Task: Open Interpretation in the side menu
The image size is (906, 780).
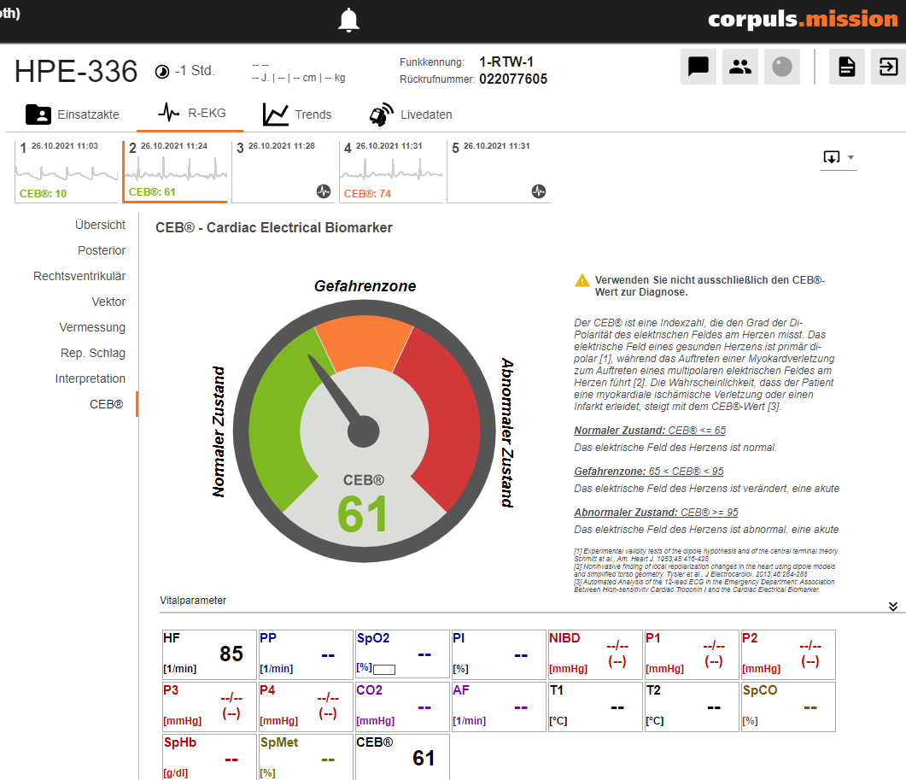Action: [91, 378]
